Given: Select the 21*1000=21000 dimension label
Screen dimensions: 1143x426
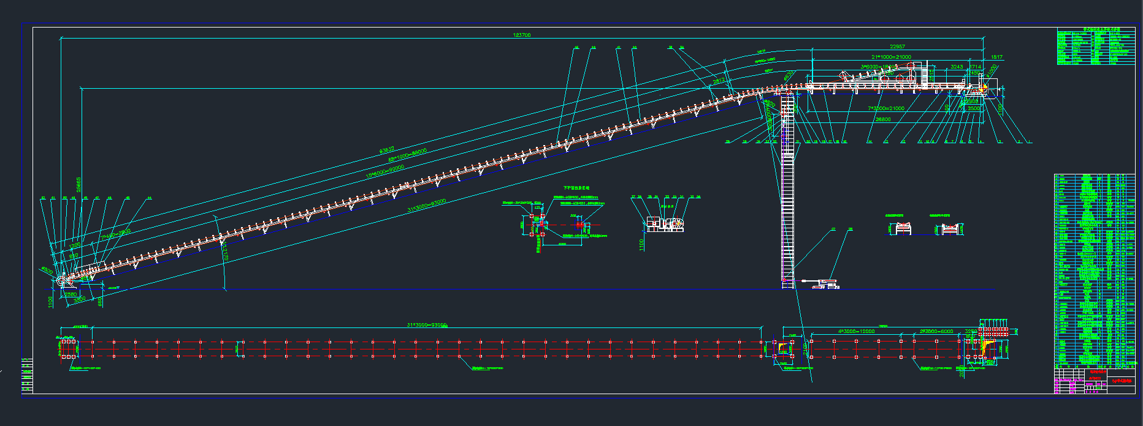Looking at the screenshot, I should click(x=891, y=57).
